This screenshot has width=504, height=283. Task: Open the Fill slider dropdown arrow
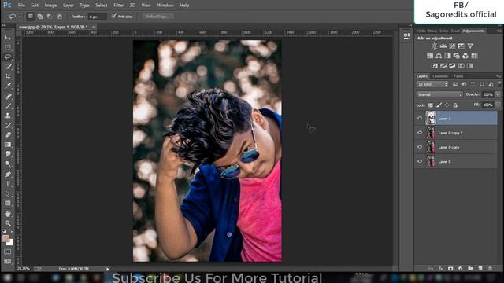click(x=498, y=105)
